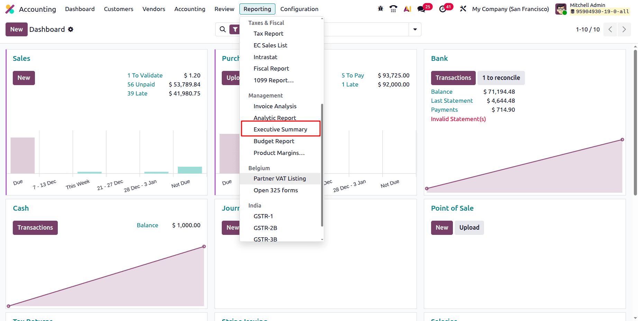Screen dimensions: 638x321
Task: Open Invalid Statement(s) link in Bank panel
Action: click(458, 119)
